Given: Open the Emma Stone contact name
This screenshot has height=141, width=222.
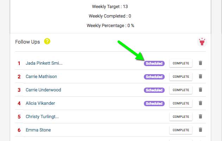Looking at the screenshot, I should 38,130.
